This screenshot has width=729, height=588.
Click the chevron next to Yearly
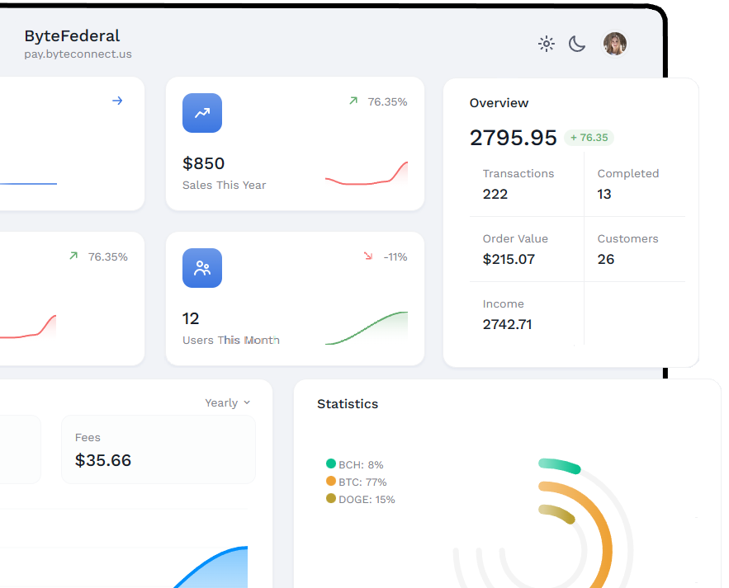click(247, 402)
